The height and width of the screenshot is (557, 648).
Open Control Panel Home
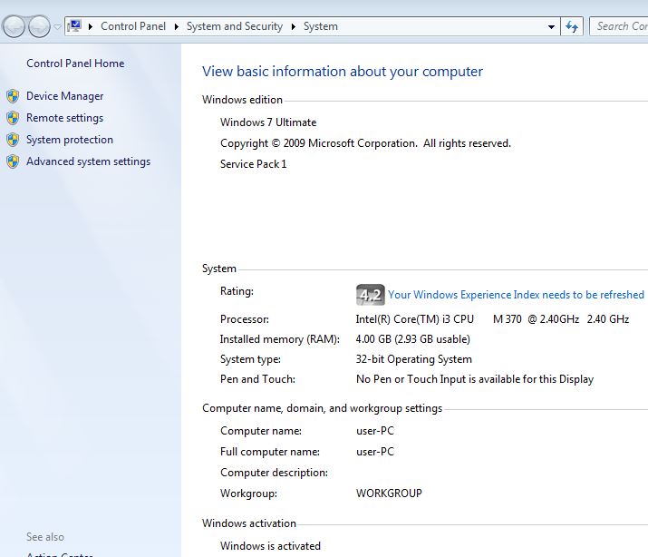pyautogui.click(x=75, y=64)
